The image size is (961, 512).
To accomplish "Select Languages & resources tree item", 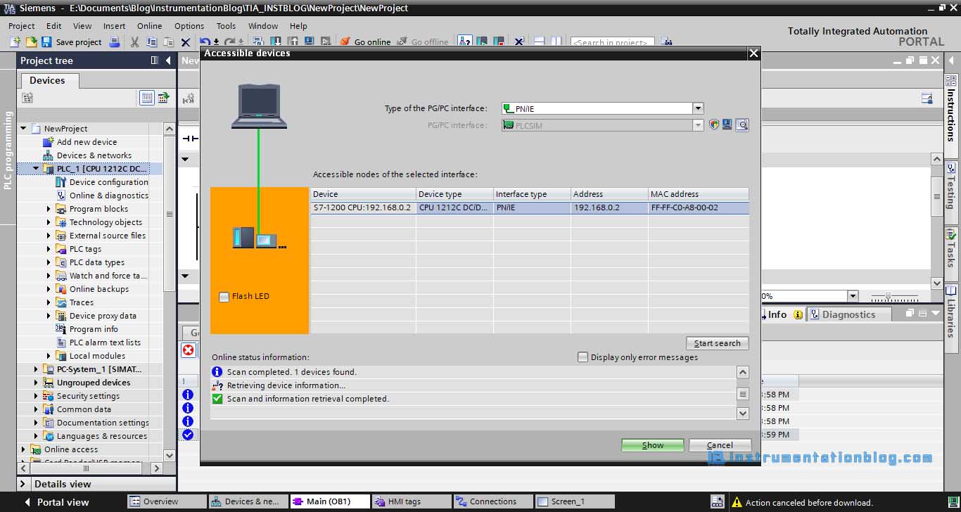I will pos(101,436).
